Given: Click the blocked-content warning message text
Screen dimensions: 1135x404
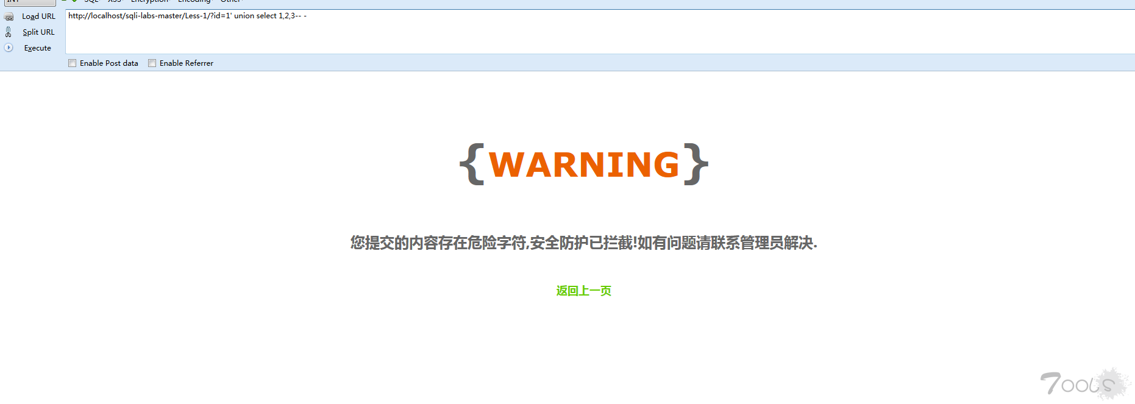Looking at the screenshot, I should [x=583, y=243].
